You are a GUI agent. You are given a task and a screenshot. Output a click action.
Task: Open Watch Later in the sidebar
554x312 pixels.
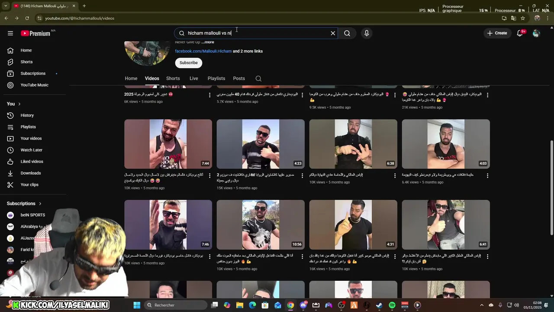point(32,150)
